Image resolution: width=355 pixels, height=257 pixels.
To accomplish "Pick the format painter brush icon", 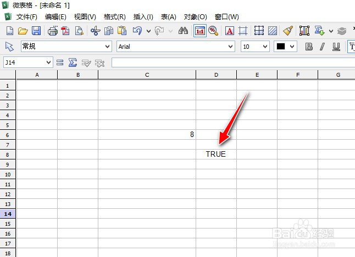I will click(x=288, y=31).
